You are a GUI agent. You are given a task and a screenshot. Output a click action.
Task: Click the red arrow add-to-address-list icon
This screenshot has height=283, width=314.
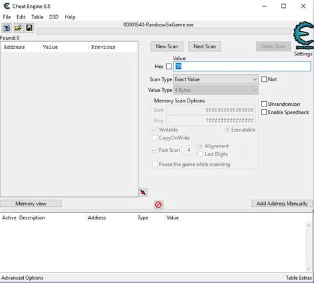pyautogui.click(x=143, y=192)
